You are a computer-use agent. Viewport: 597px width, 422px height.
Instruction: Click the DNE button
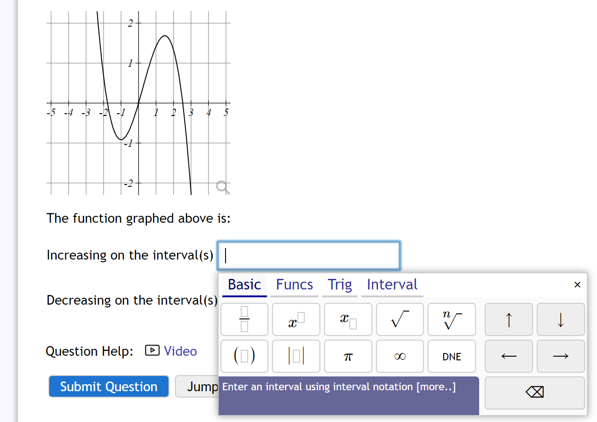pos(452,356)
